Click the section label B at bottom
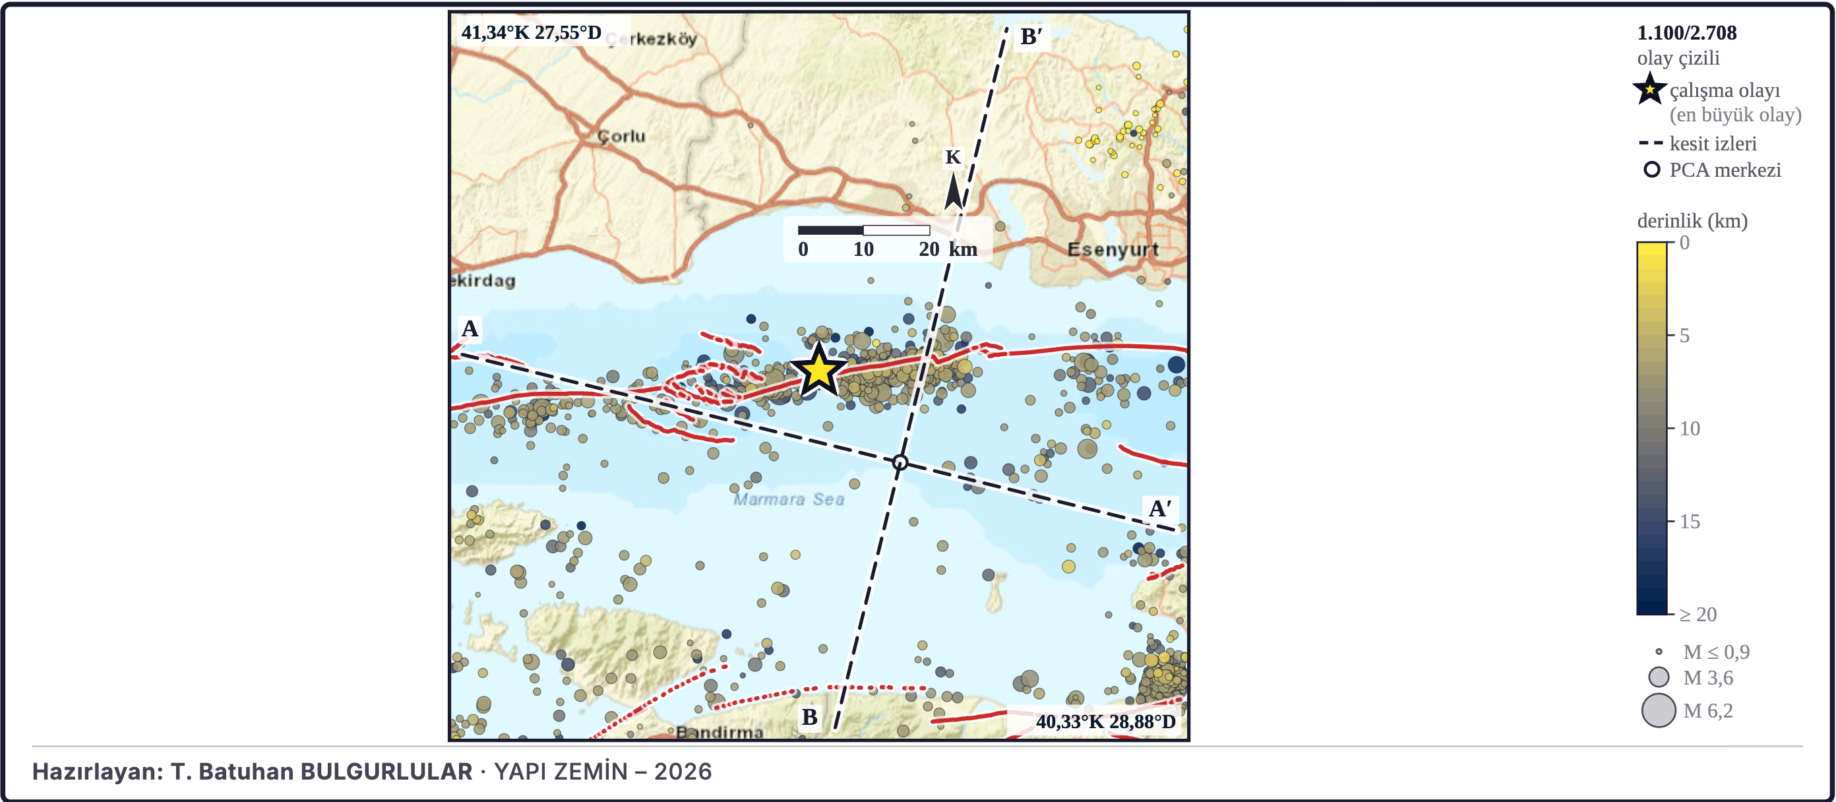The image size is (1836, 802). pos(810,716)
